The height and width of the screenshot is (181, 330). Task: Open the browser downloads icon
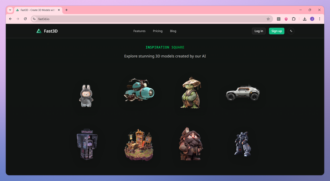[305, 19]
